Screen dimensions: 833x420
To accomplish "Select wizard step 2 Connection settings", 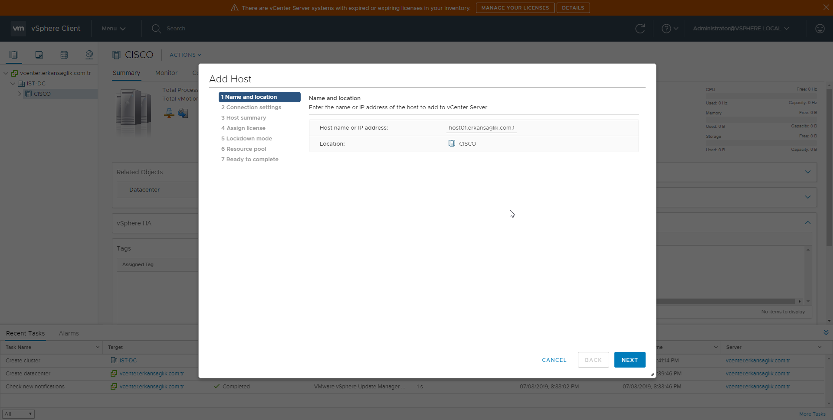I will click(x=251, y=107).
